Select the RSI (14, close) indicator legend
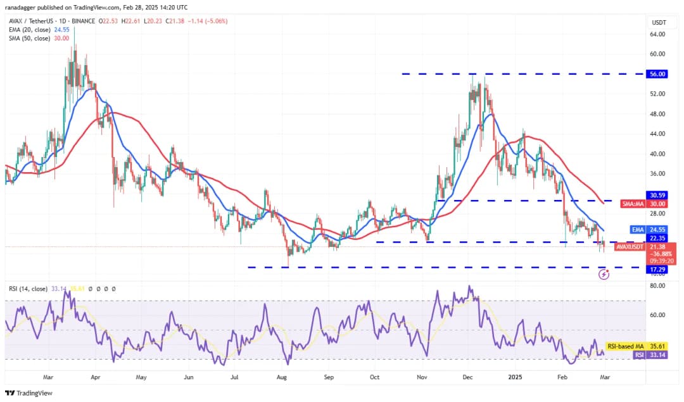 coord(28,289)
